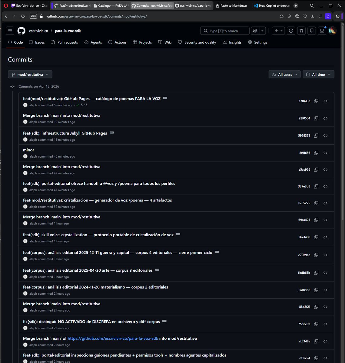
Task: Expand the mod/restitutiva branch selector
Action: [30, 74]
